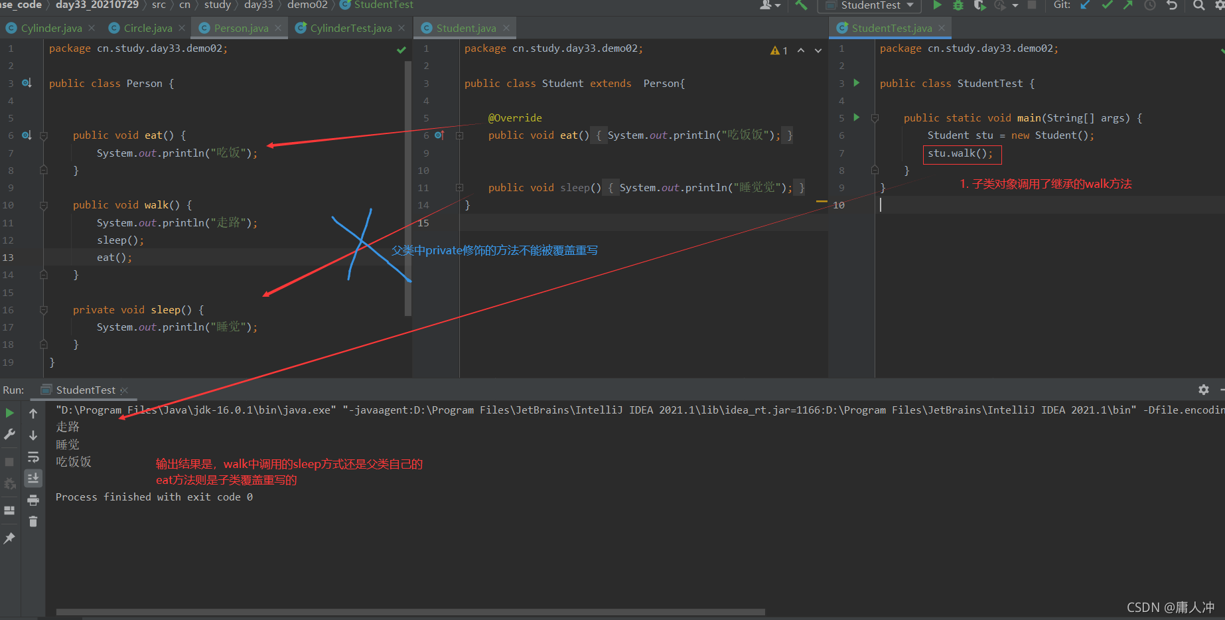The height and width of the screenshot is (620, 1225).
Task: Commit changes with Git checkmark icon
Action: (x=1107, y=5)
